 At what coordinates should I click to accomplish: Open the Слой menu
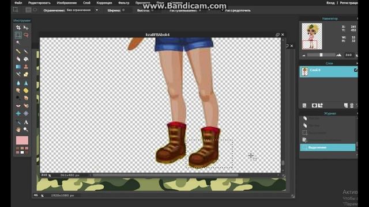86,3
